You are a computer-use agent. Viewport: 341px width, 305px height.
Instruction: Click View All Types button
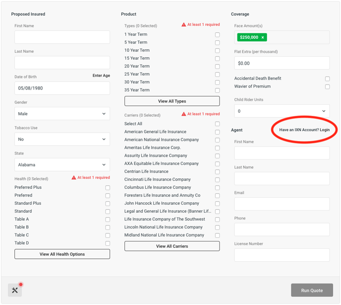pyautogui.click(x=172, y=101)
